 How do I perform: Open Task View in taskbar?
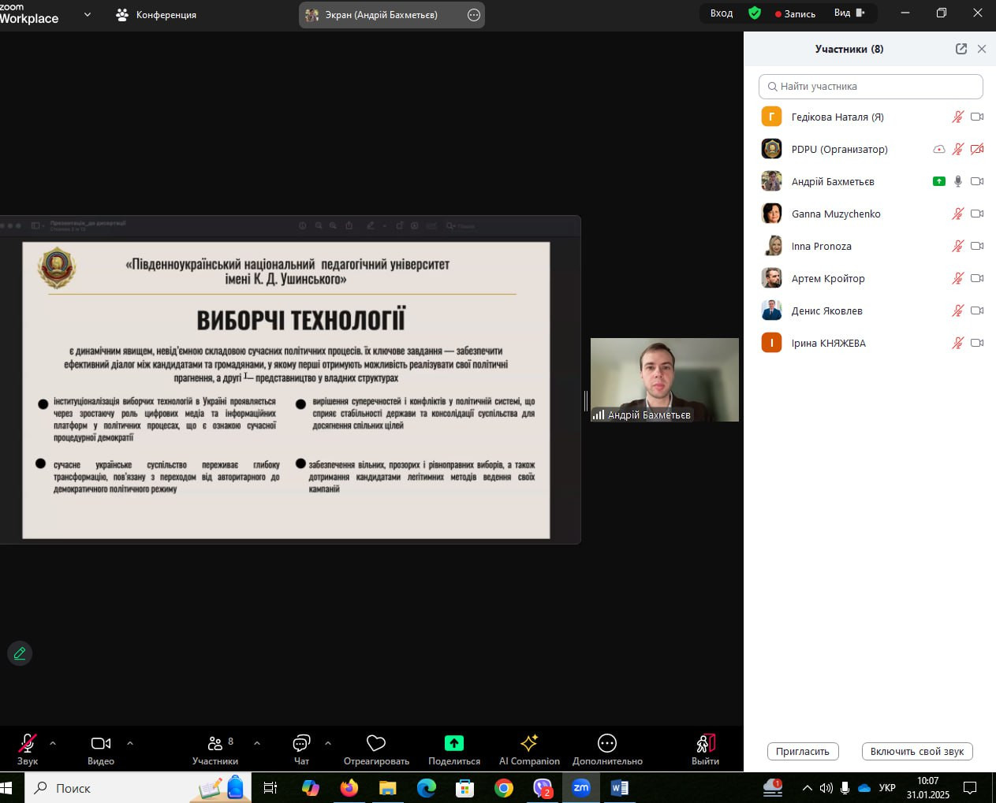coord(270,787)
